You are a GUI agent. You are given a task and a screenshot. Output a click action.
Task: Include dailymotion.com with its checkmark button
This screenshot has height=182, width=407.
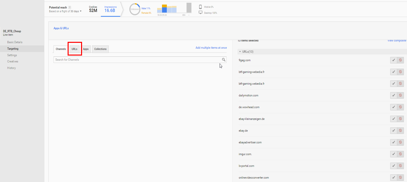pyautogui.click(x=394, y=95)
